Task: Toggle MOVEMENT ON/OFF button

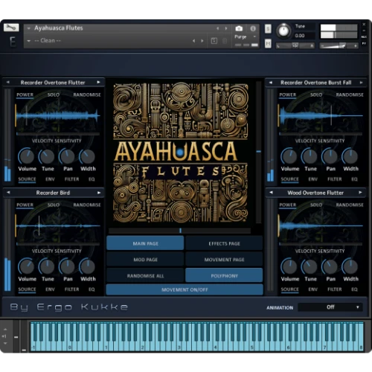Action: point(185,289)
